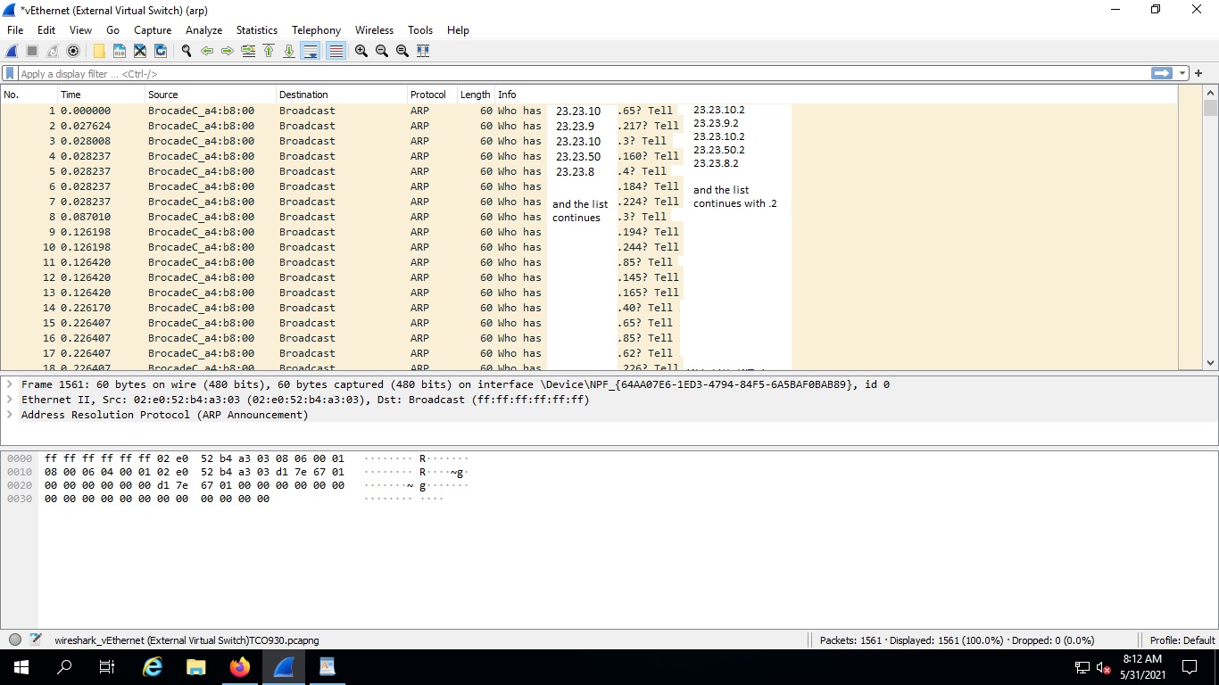Open Action Center notifications icon
1219x685 pixels.
coord(1189,667)
